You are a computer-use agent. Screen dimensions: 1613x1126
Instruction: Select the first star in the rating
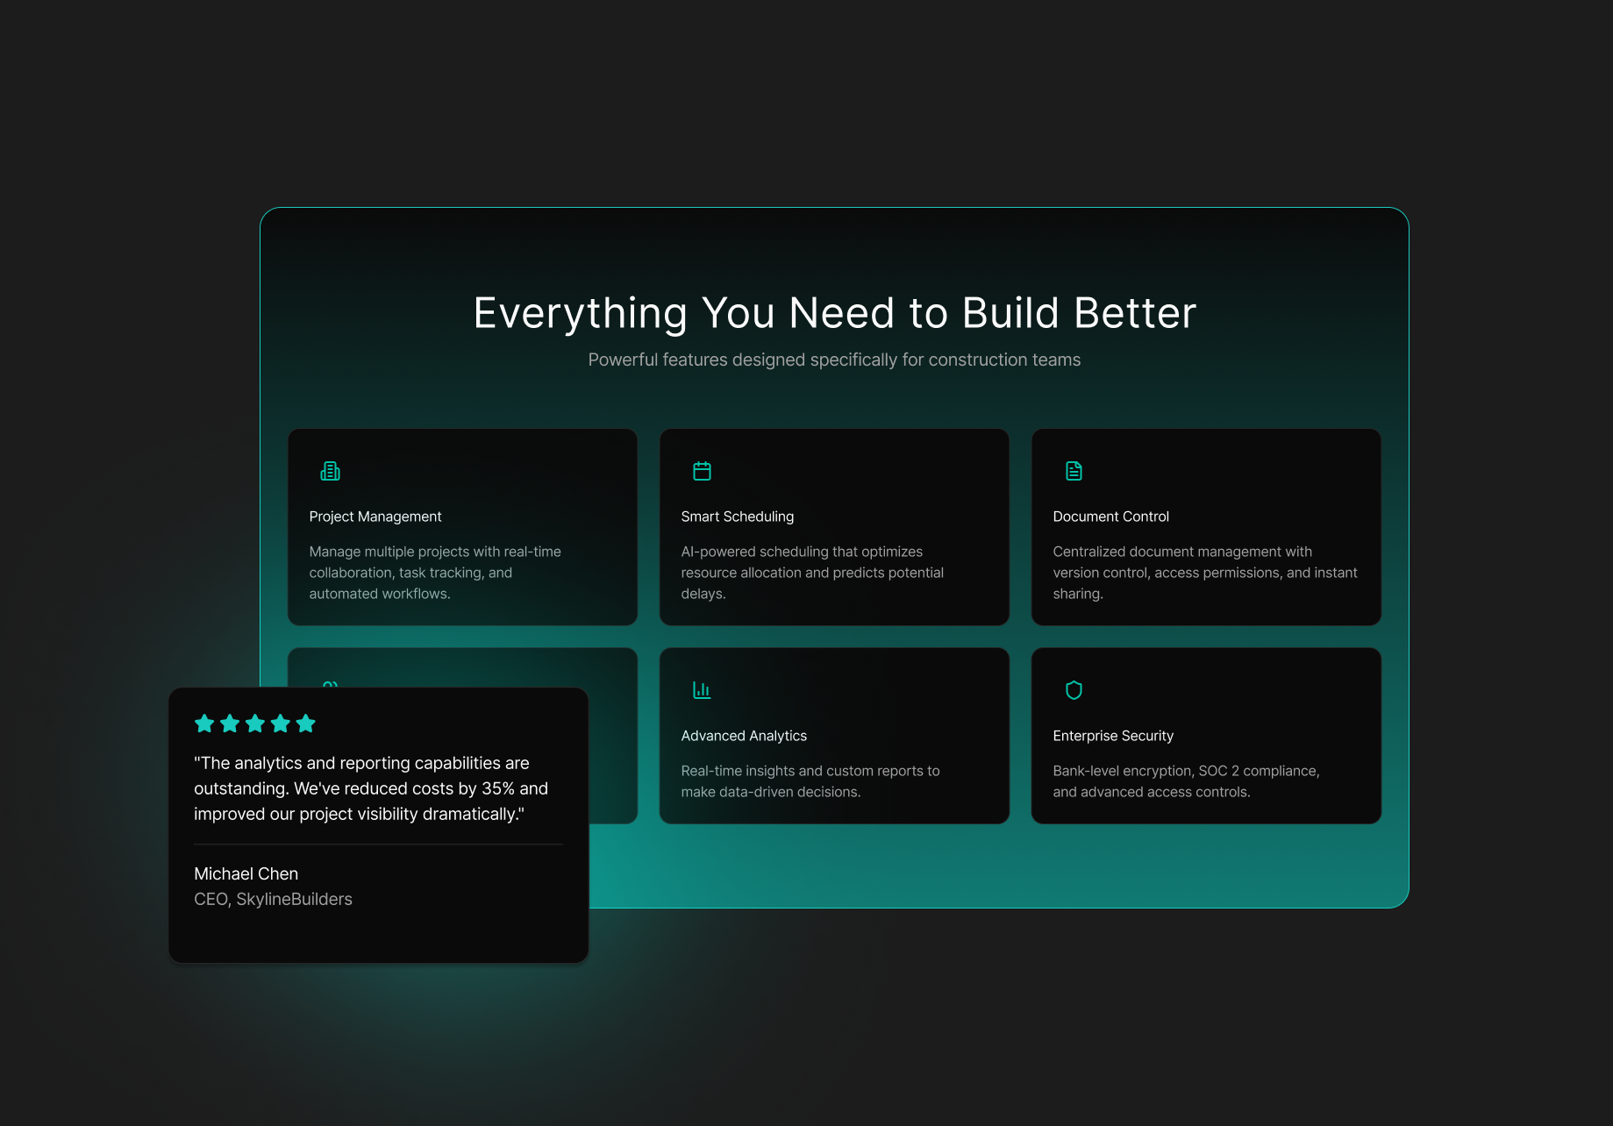tap(204, 723)
